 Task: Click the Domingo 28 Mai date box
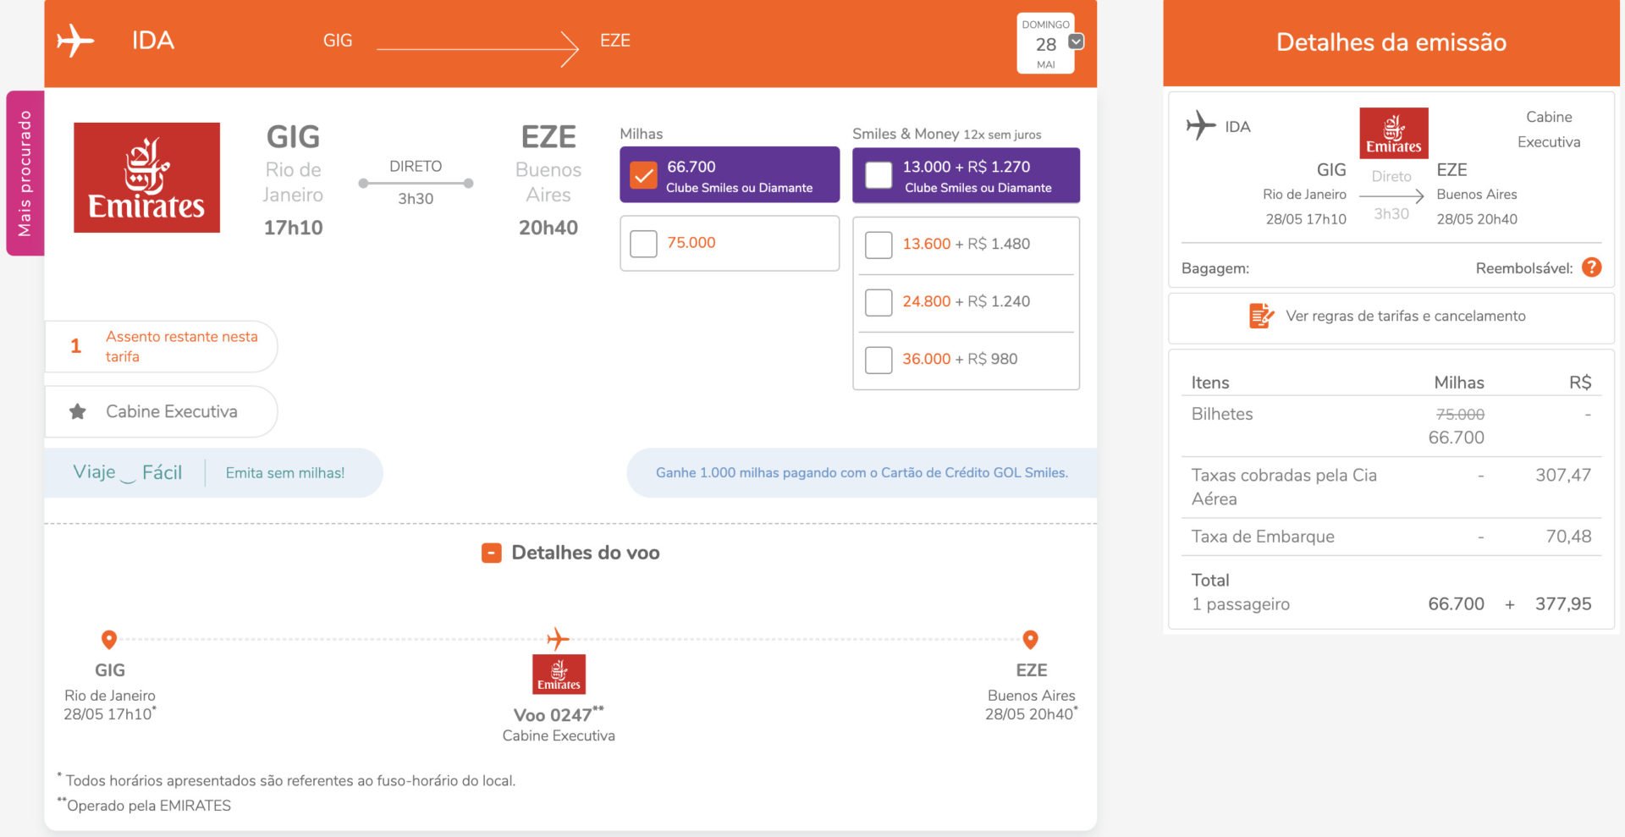(1045, 43)
